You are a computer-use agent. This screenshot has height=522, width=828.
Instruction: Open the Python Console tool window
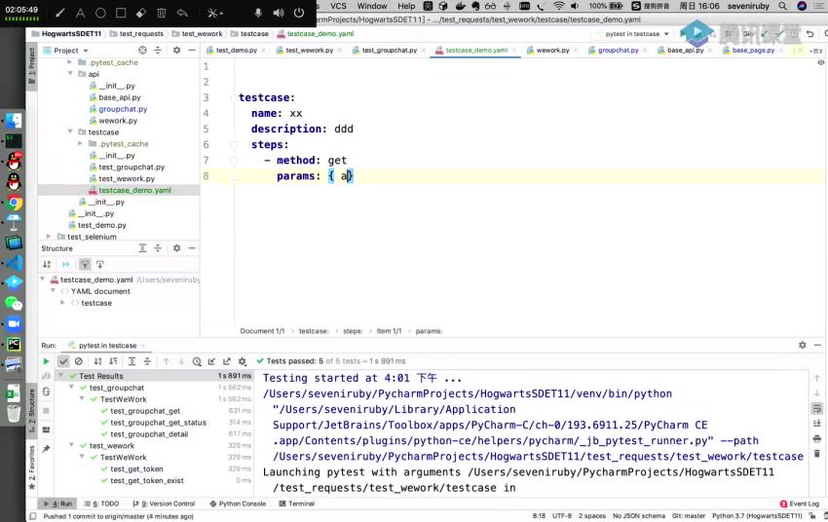click(238, 503)
